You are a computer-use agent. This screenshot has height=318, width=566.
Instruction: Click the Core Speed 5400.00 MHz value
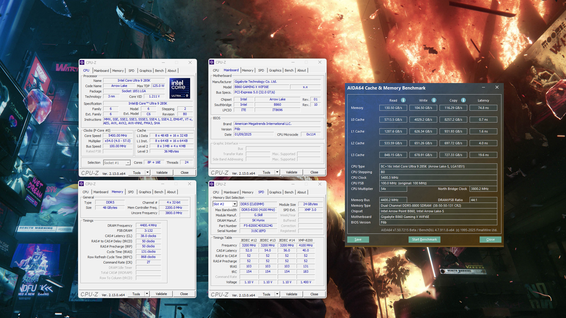click(x=118, y=136)
